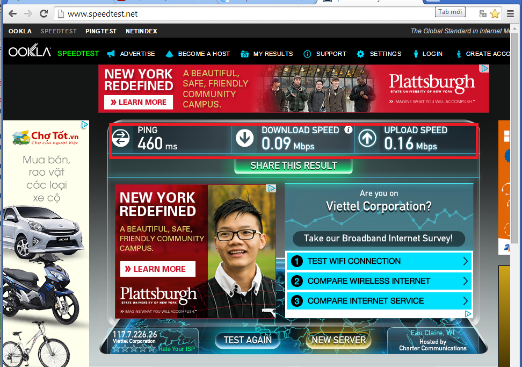Image resolution: width=522 pixels, height=367 pixels.
Task: Open the SUPPORT nav item
Action: [331, 54]
